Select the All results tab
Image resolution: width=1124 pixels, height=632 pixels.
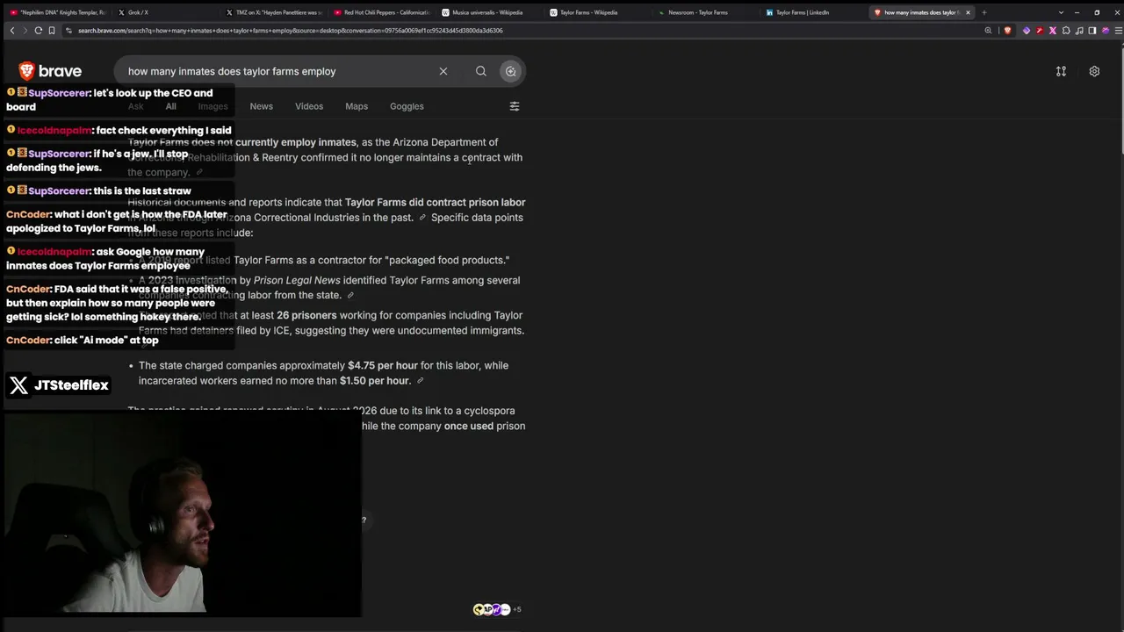171,106
